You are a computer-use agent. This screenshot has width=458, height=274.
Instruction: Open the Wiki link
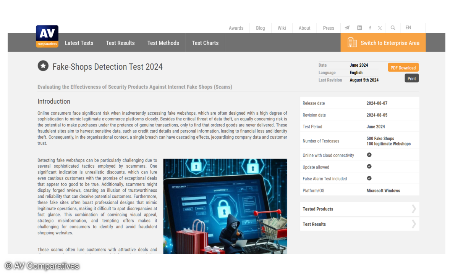282,28
